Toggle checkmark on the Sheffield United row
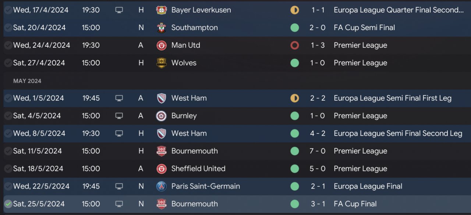This screenshot has width=471, height=215. [8, 169]
